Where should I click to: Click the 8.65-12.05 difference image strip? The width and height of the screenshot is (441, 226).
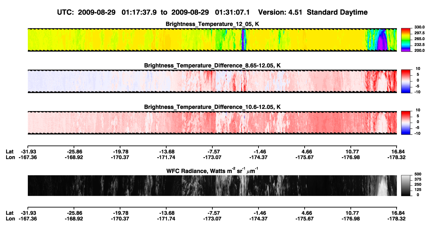(x=212, y=81)
